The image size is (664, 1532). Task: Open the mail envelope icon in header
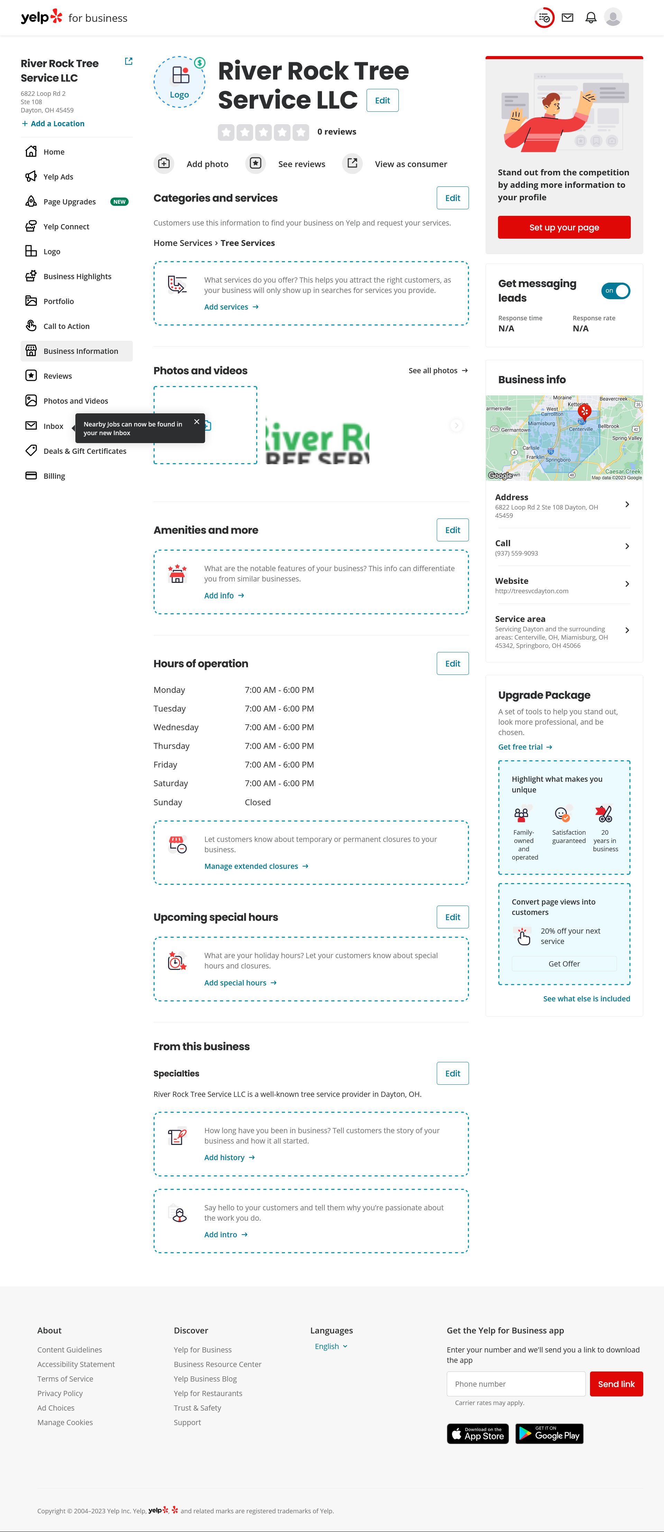point(567,18)
